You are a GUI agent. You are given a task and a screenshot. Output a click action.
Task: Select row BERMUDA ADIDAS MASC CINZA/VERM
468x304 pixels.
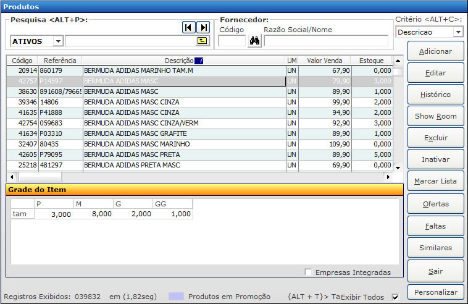[x=199, y=123]
